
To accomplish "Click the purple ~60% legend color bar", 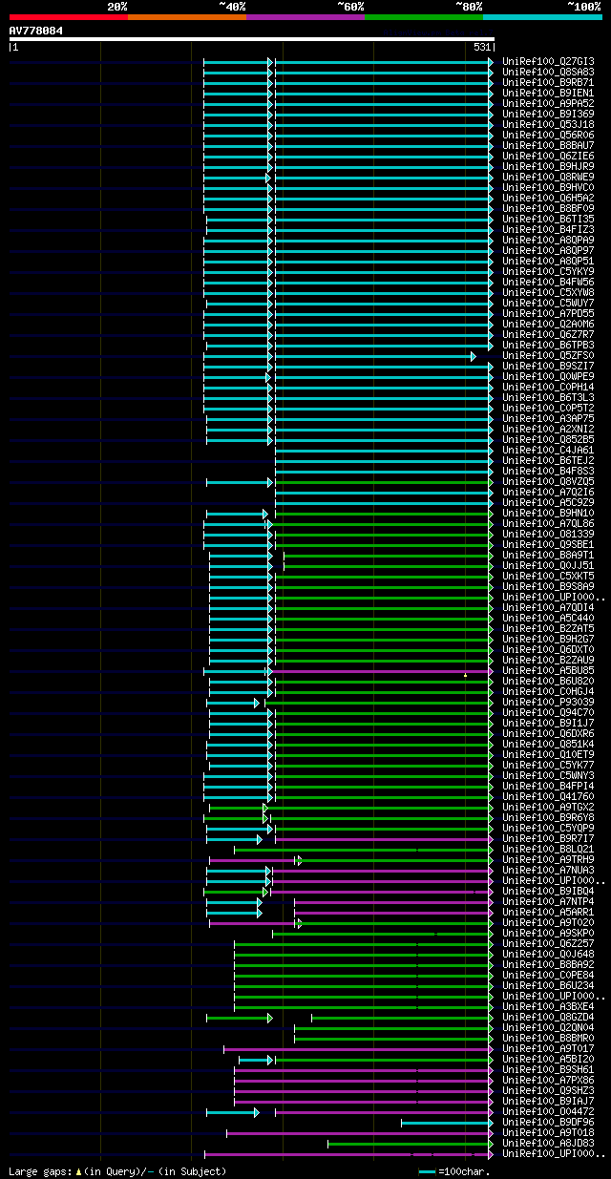I will click(x=305, y=16).
